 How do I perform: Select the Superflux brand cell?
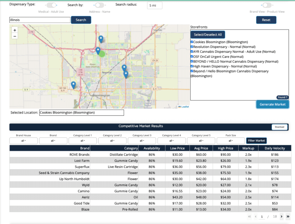click(x=50, y=167)
